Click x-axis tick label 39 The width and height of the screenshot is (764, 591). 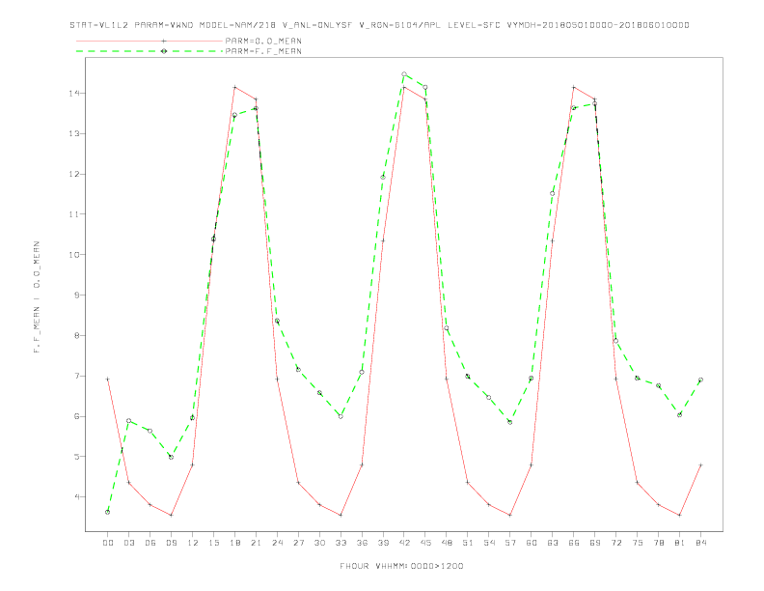(x=383, y=543)
